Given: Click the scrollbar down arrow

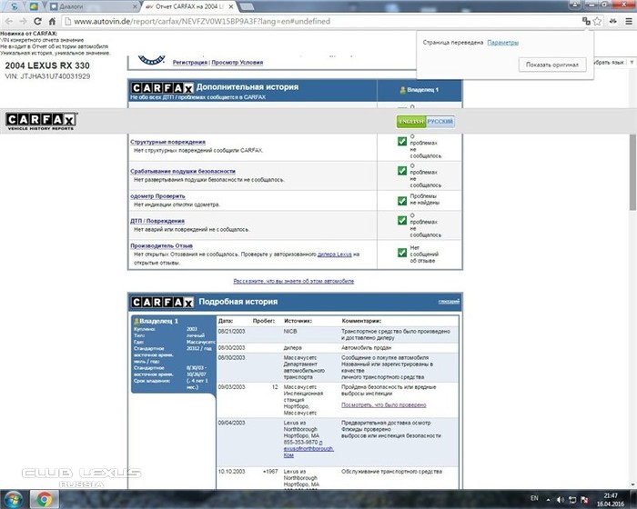Looking at the screenshot, I should coord(633,484).
